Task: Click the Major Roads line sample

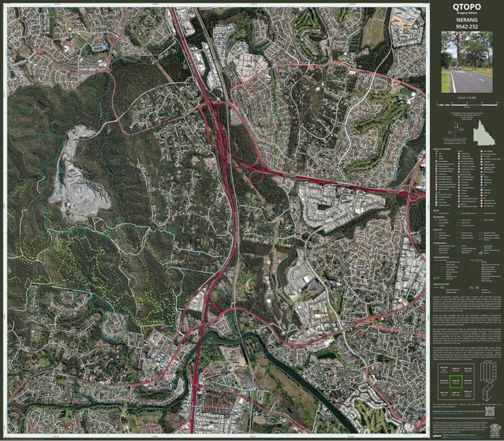Action: [442, 265]
